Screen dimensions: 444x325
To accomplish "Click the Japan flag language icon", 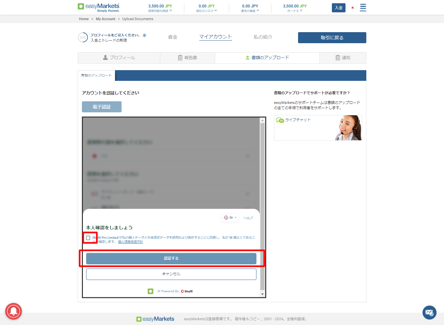I will [x=353, y=7].
